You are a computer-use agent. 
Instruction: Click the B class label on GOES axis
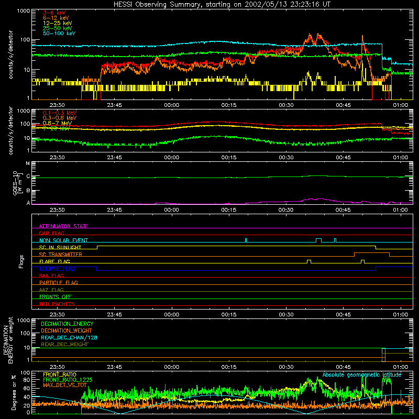28,191
